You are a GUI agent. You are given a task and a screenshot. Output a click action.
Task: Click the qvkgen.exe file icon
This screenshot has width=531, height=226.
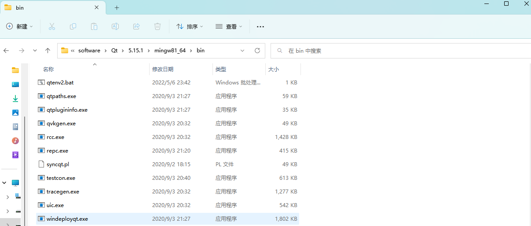click(x=41, y=123)
